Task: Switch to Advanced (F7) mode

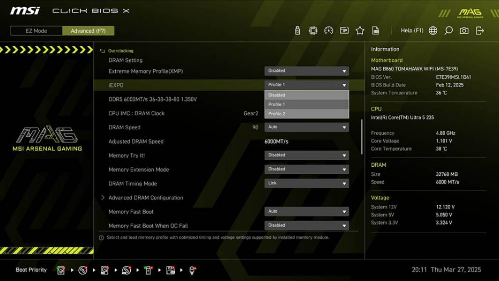Action: pyautogui.click(x=88, y=31)
